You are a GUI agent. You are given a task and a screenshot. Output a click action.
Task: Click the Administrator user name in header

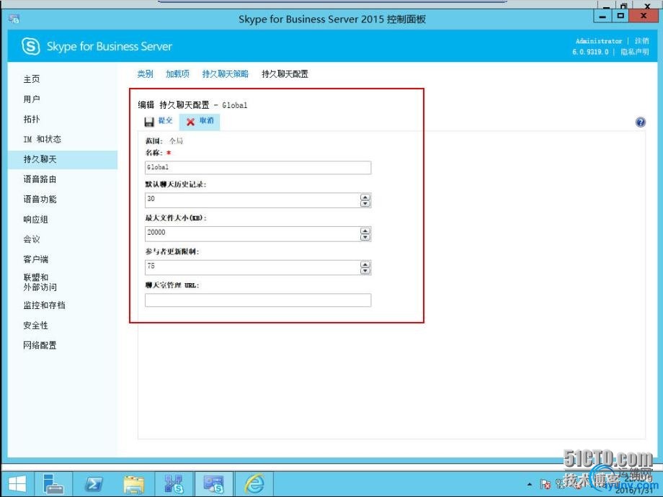(x=599, y=41)
